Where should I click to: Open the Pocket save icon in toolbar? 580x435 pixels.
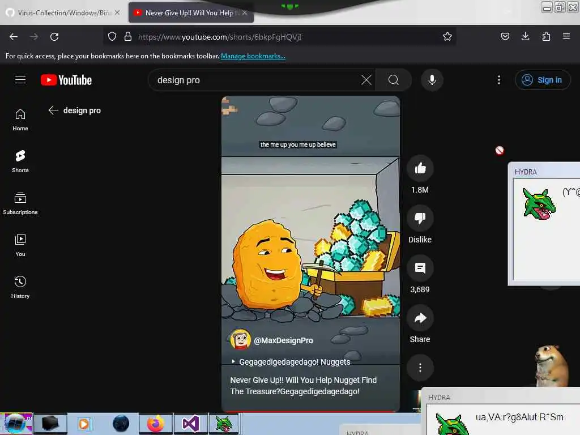coord(505,36)
